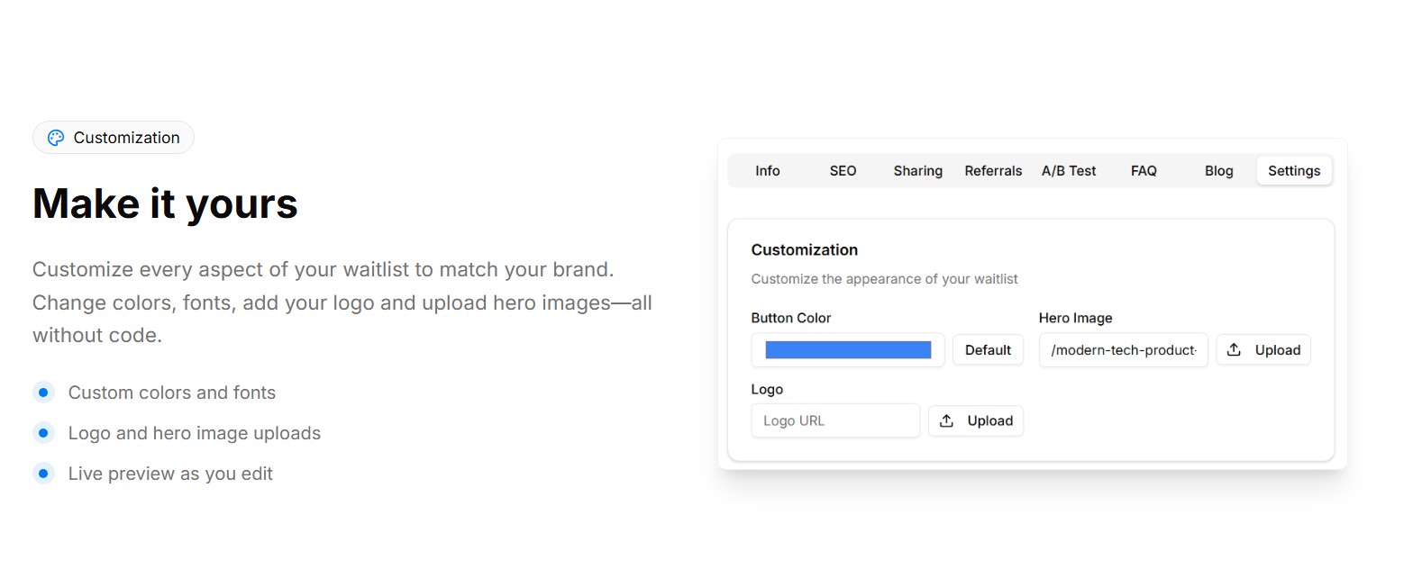Switch to the A/B Test tab

[1069, 170]
